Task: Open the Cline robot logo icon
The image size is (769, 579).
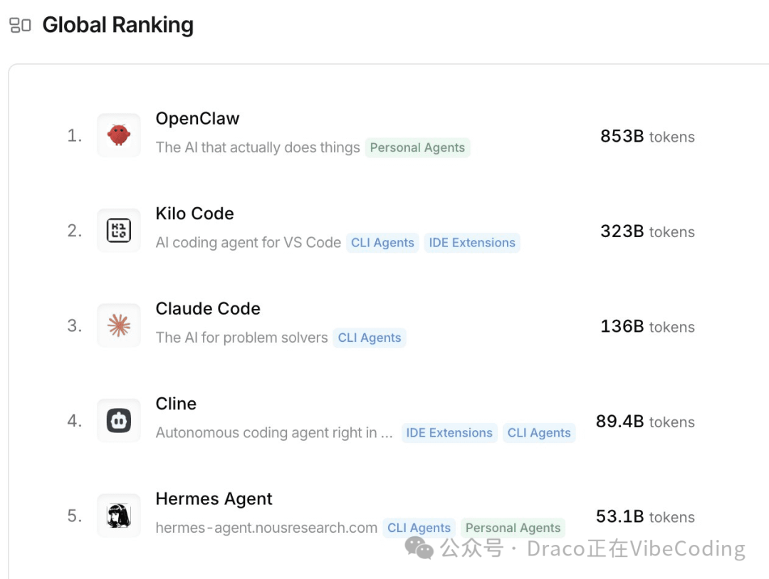Action: tap(118, 420)
